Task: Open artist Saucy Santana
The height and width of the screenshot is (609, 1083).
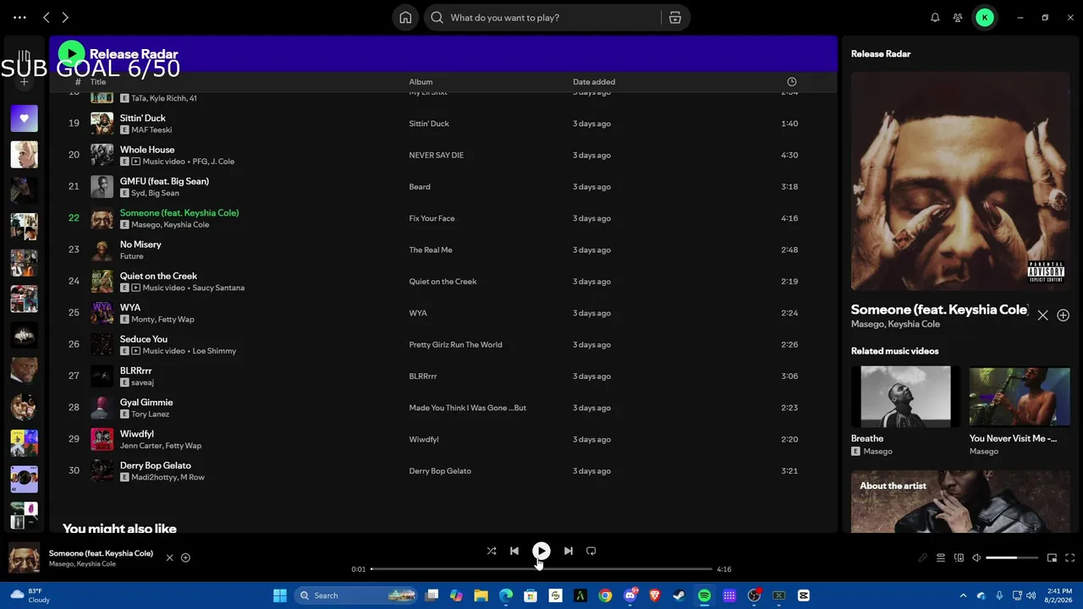Action: tap(218, 288)
